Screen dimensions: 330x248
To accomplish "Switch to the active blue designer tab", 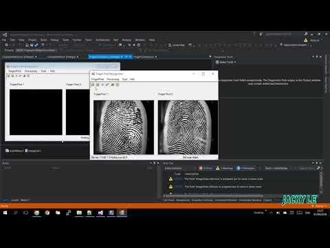I will tap(104, 56).
